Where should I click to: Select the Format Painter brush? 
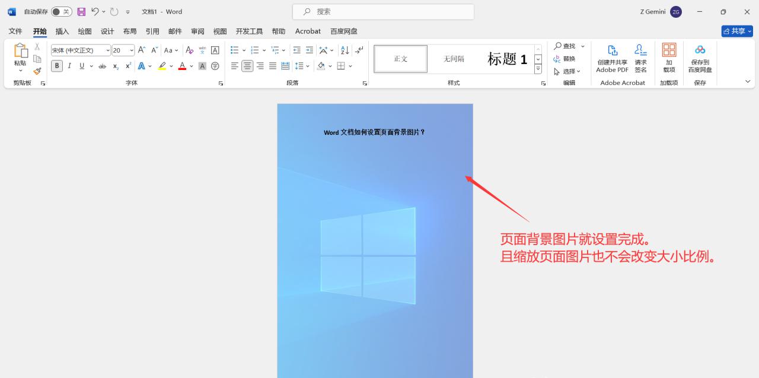(x=37, y=71)
